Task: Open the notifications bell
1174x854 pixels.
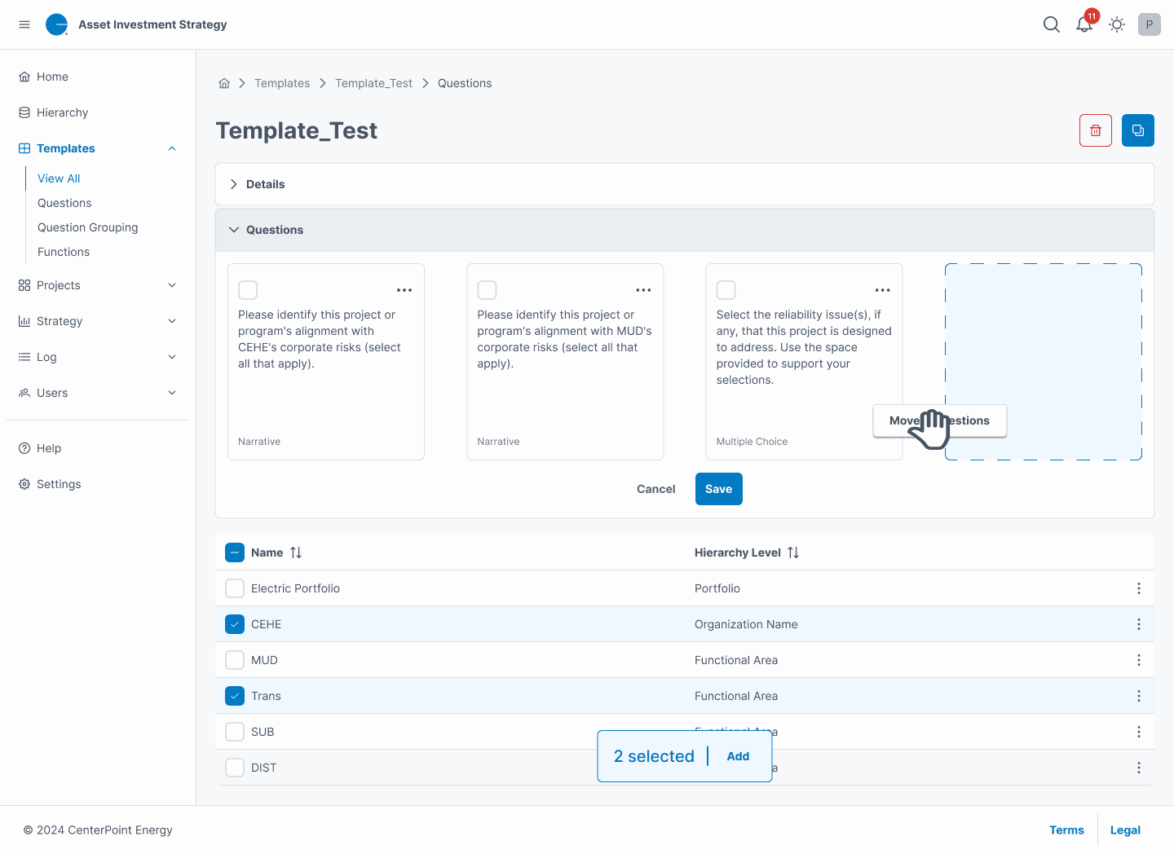Action: click(1084, 24)
